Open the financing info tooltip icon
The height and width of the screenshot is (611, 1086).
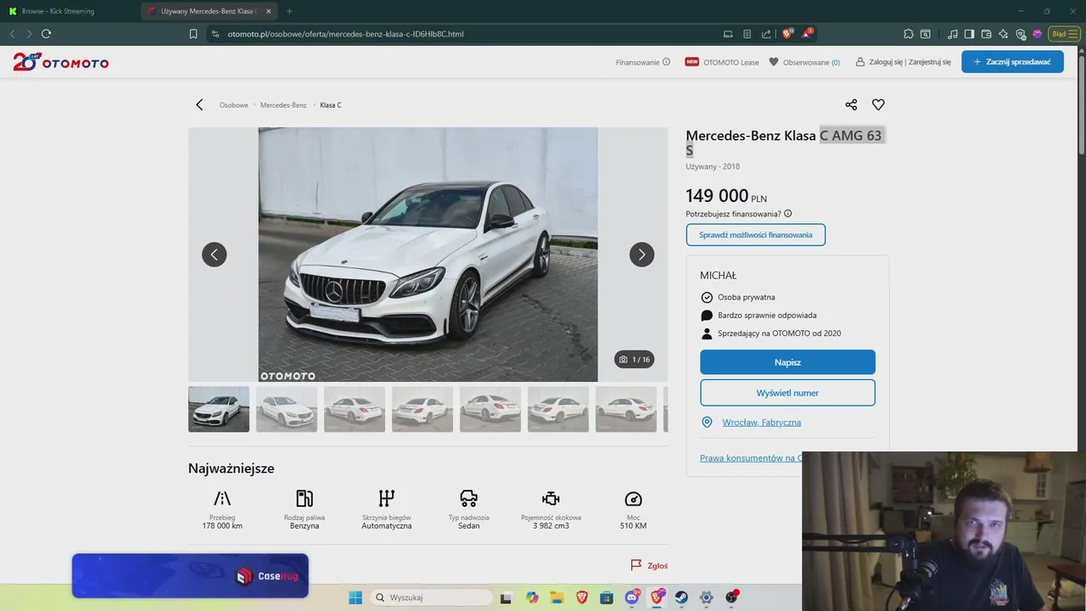tap(788, 214)
